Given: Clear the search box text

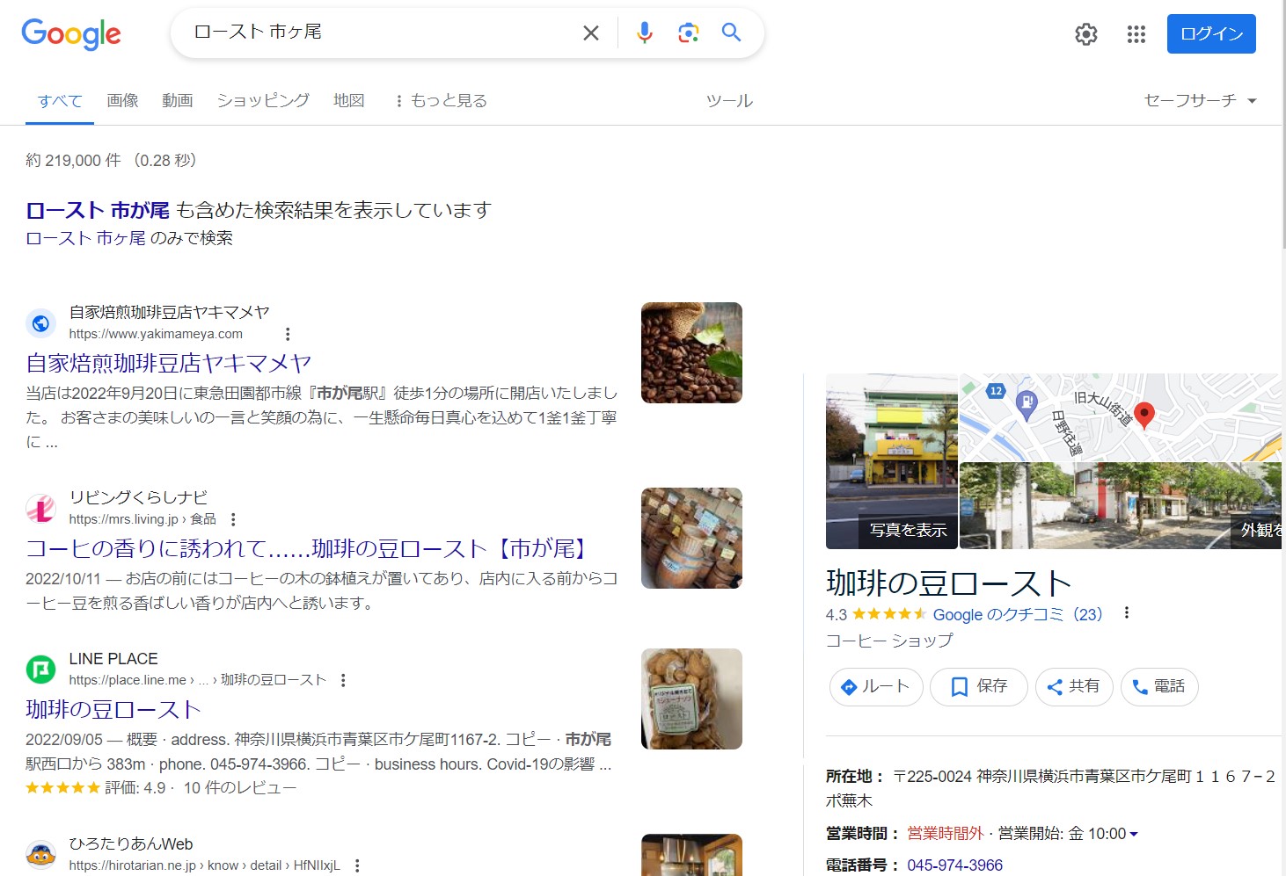Looking at the screenshot, I should point(591,33).
